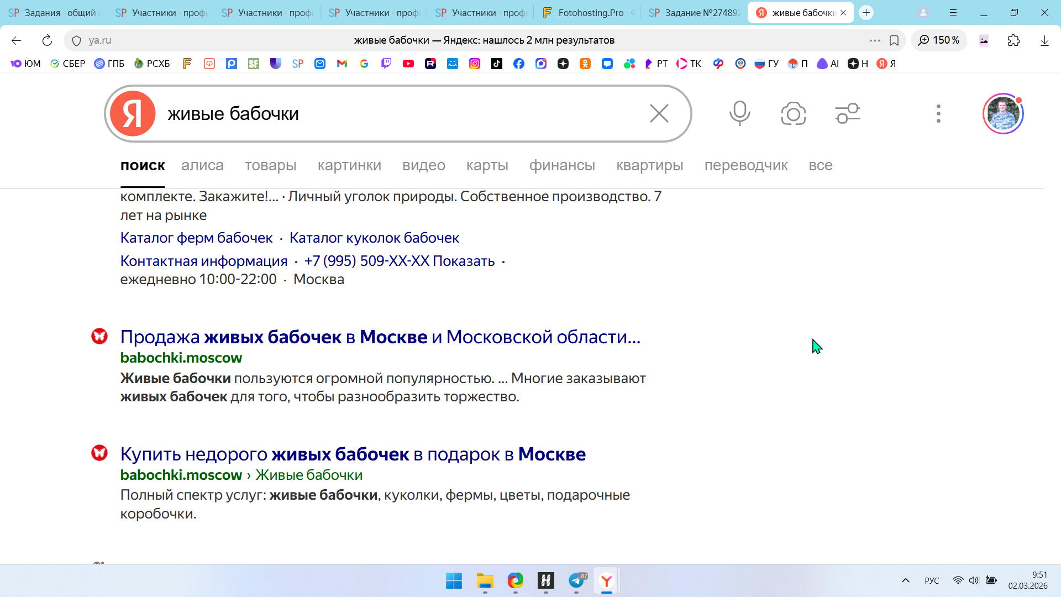Open search settings sliders icon
1061x597 pixels.
(847, 113)
